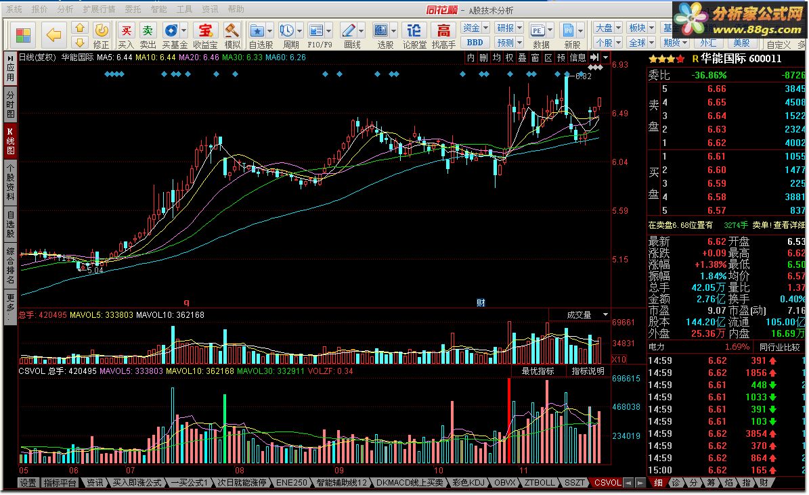Click the four-color home grid icon

pyautogui.click(x=23, y=35)
